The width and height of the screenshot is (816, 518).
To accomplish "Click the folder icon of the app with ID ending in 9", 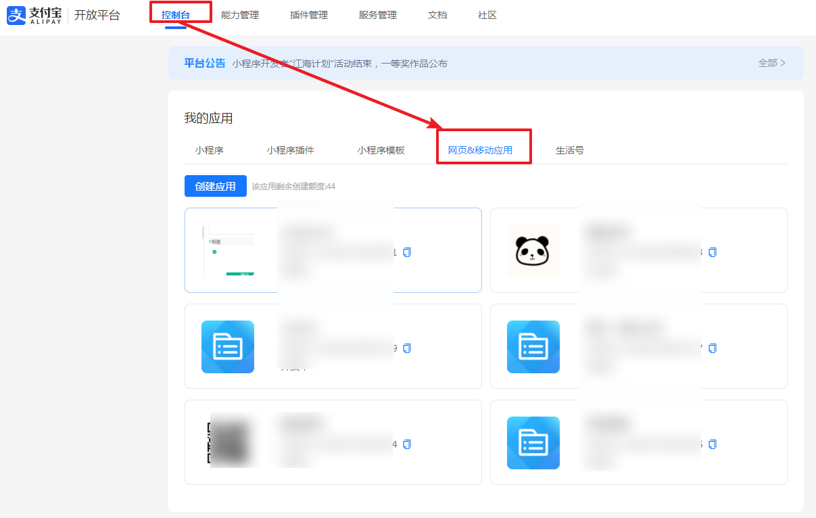I will click(228, 347).
